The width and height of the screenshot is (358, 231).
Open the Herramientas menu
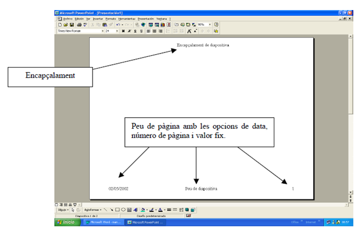point(127,19)
